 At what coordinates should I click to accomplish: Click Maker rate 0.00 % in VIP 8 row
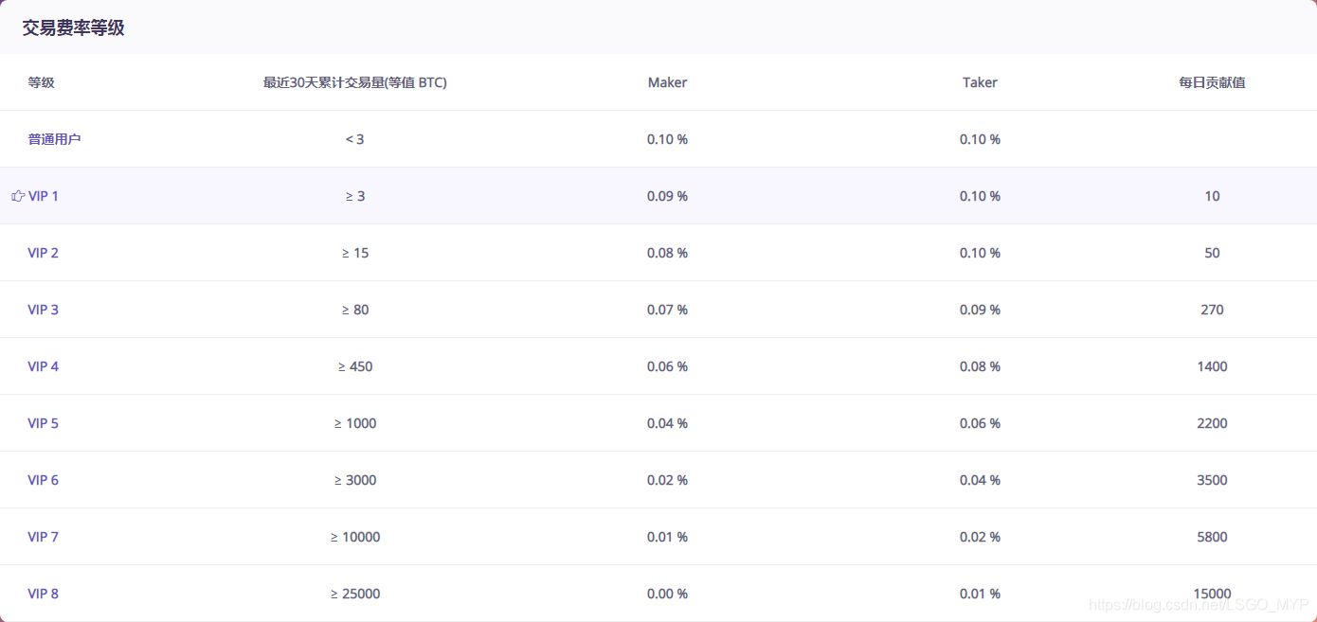tap(667, 594)
